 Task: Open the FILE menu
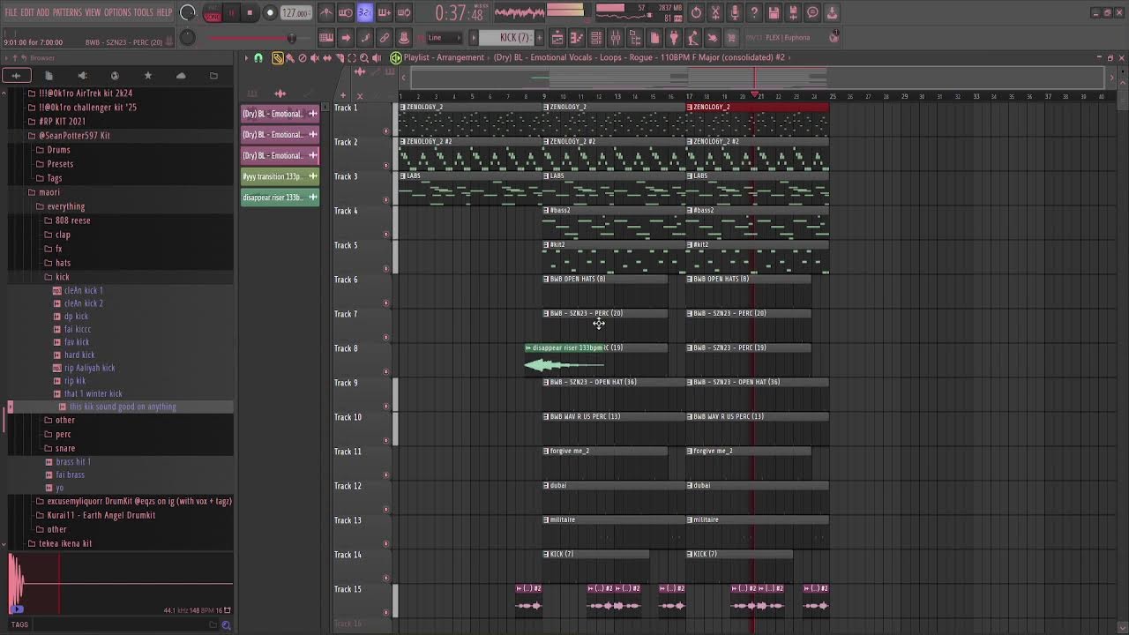11,12
